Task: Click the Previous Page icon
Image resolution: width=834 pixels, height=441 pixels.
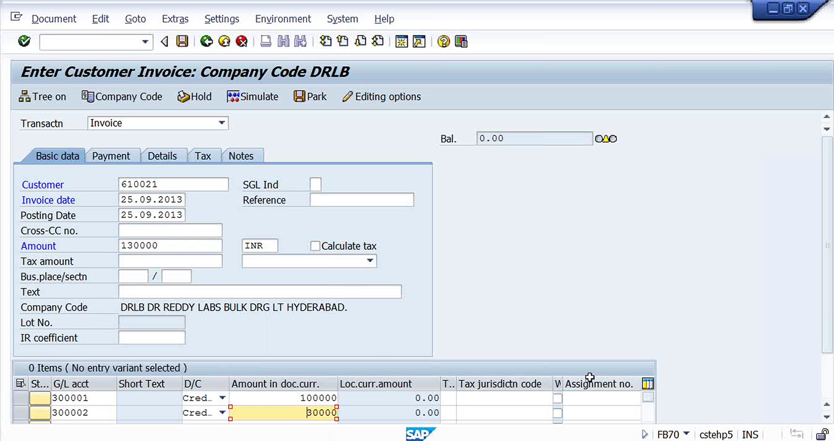Action: 343,42
